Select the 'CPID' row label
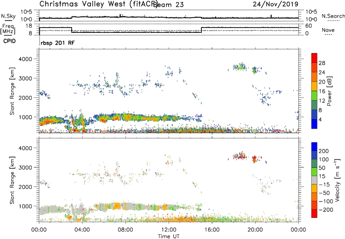The image size is (345, 239). 9,41
